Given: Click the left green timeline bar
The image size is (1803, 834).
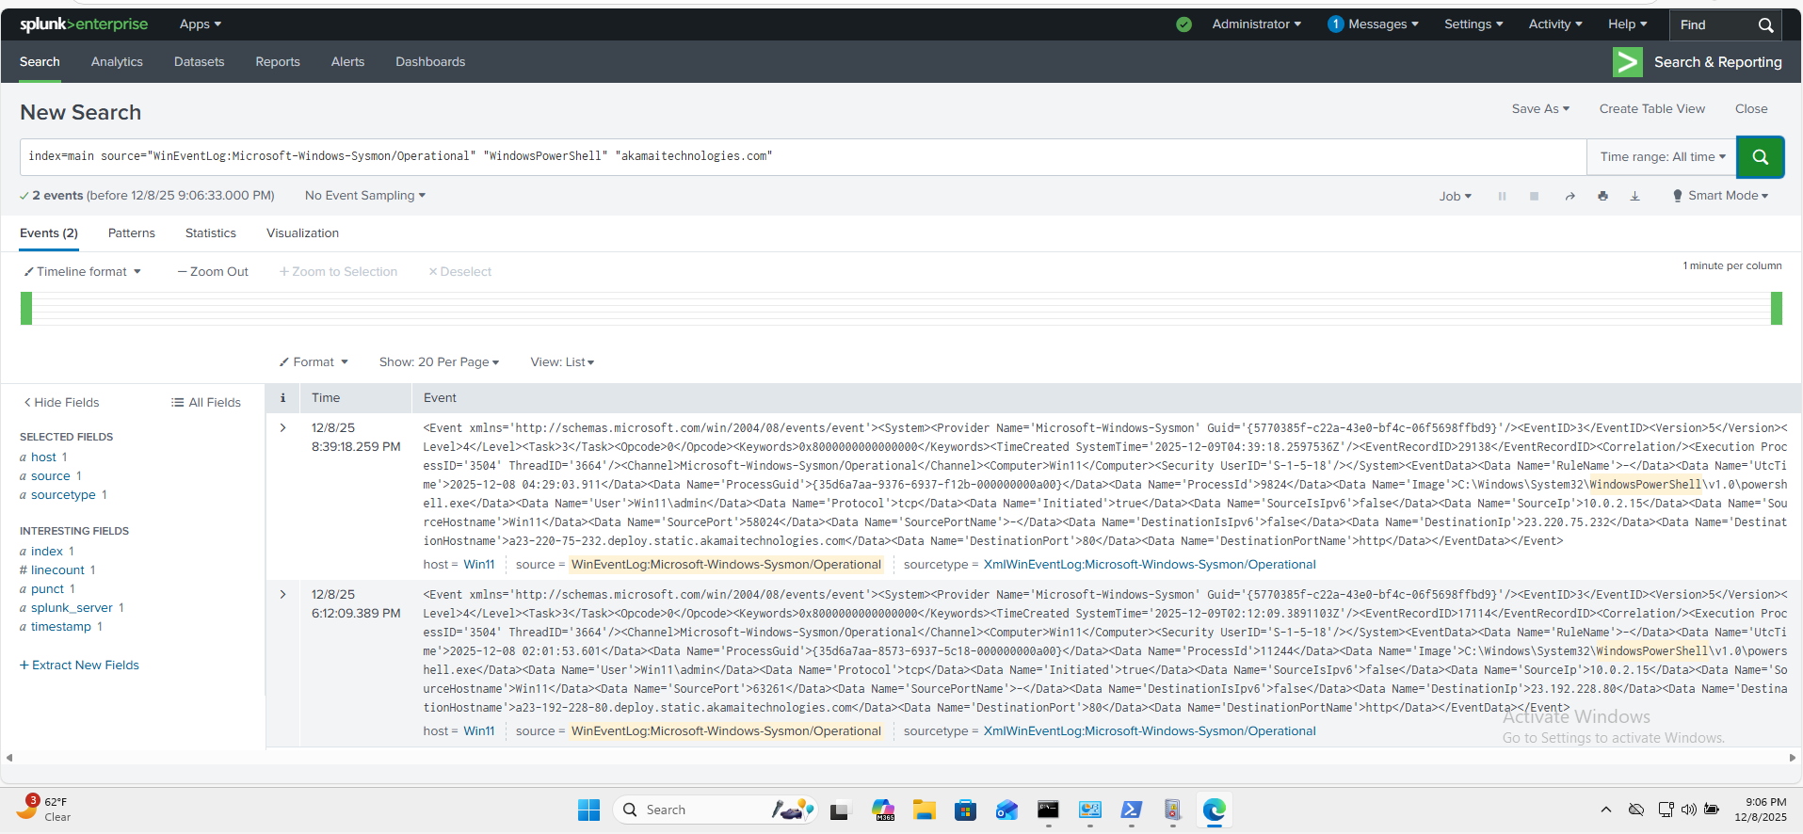Looking at the screenshot, I should [x=26, y=309].
